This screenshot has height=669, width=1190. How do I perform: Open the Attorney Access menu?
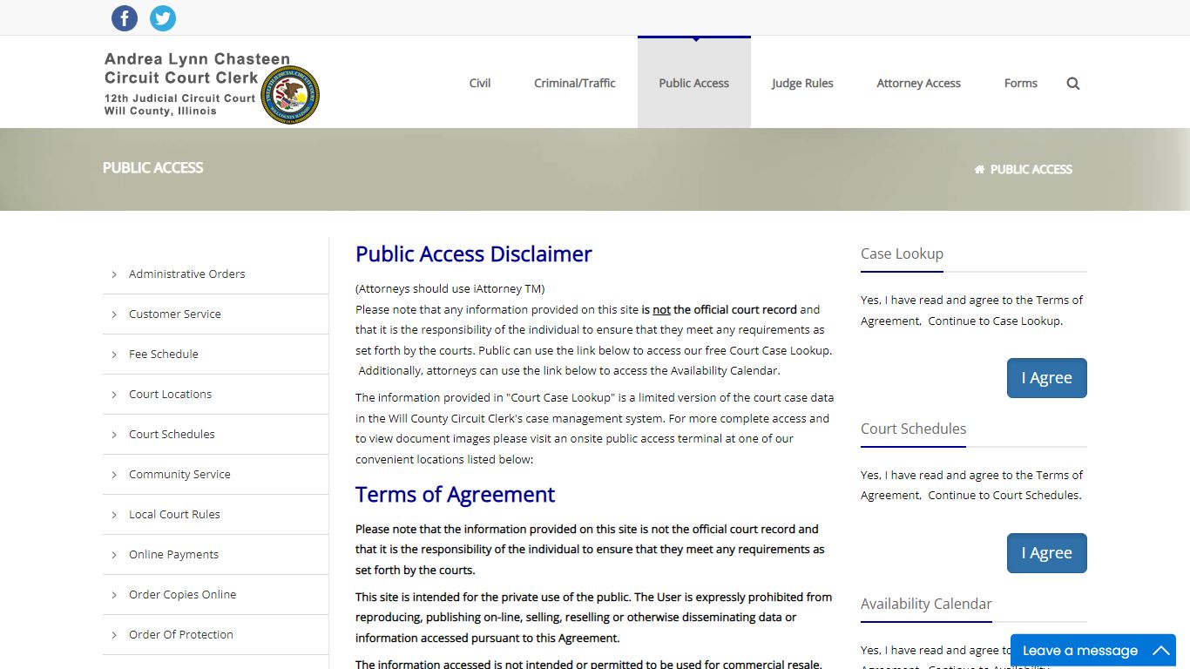pyautogui.click(x=918, y=84)
